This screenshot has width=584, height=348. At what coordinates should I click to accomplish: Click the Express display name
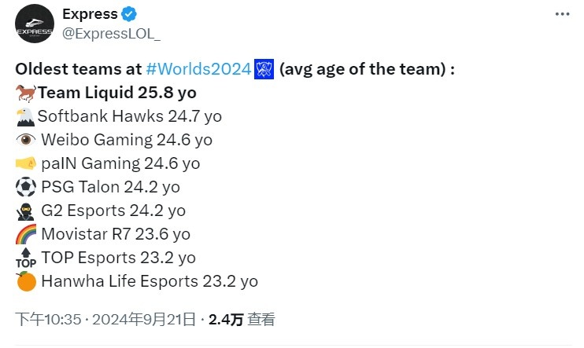pos(91,14)
